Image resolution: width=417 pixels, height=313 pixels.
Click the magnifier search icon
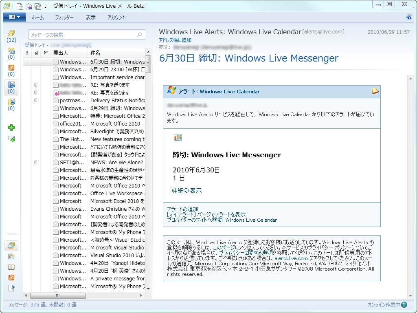tap(140, 35)
